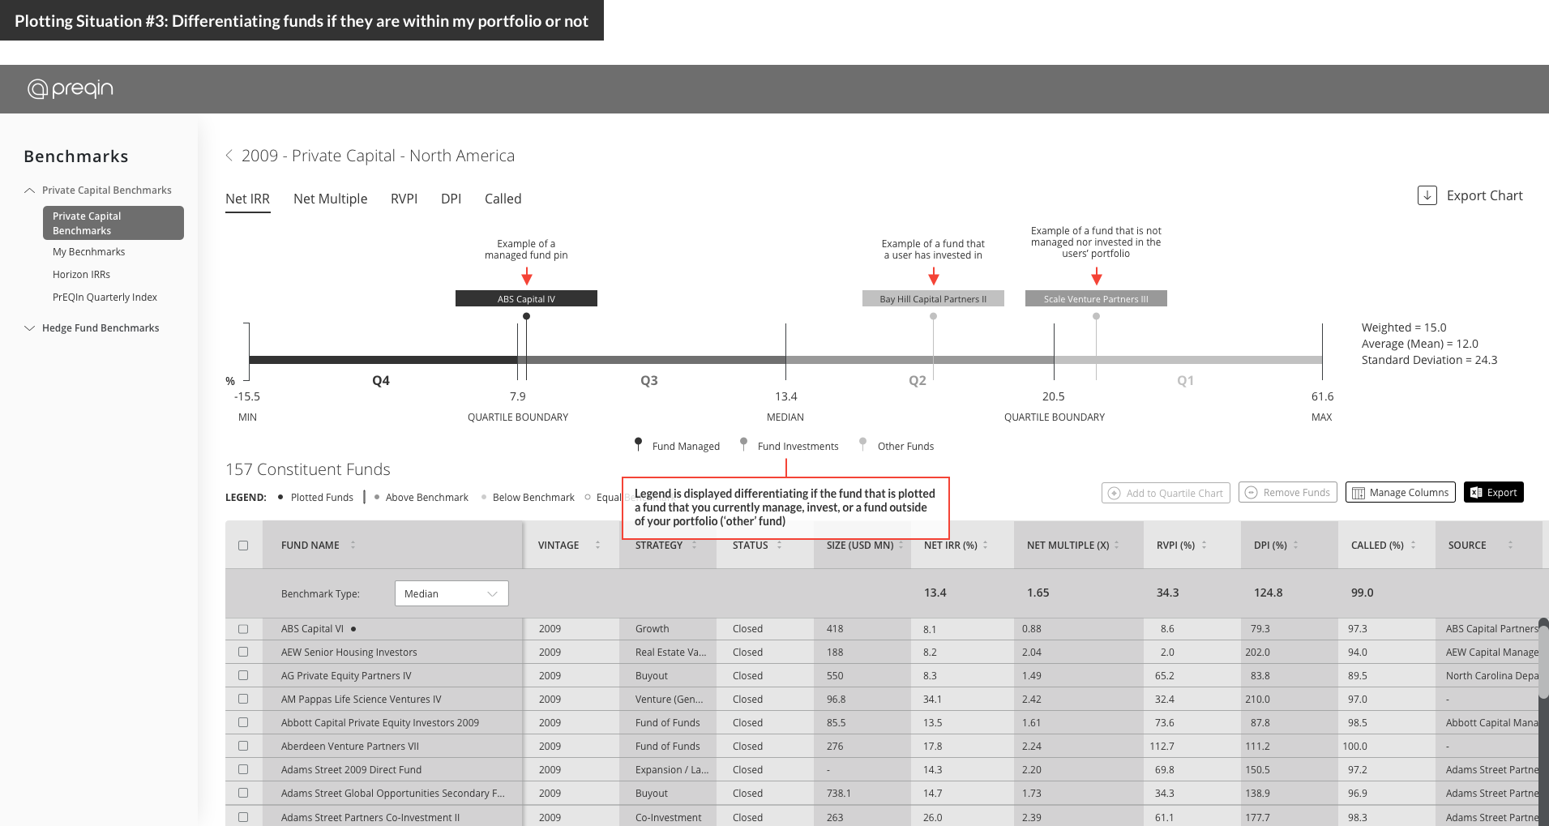Click the Q1 lightest quartile bar segment

(x=1187, y=360)
